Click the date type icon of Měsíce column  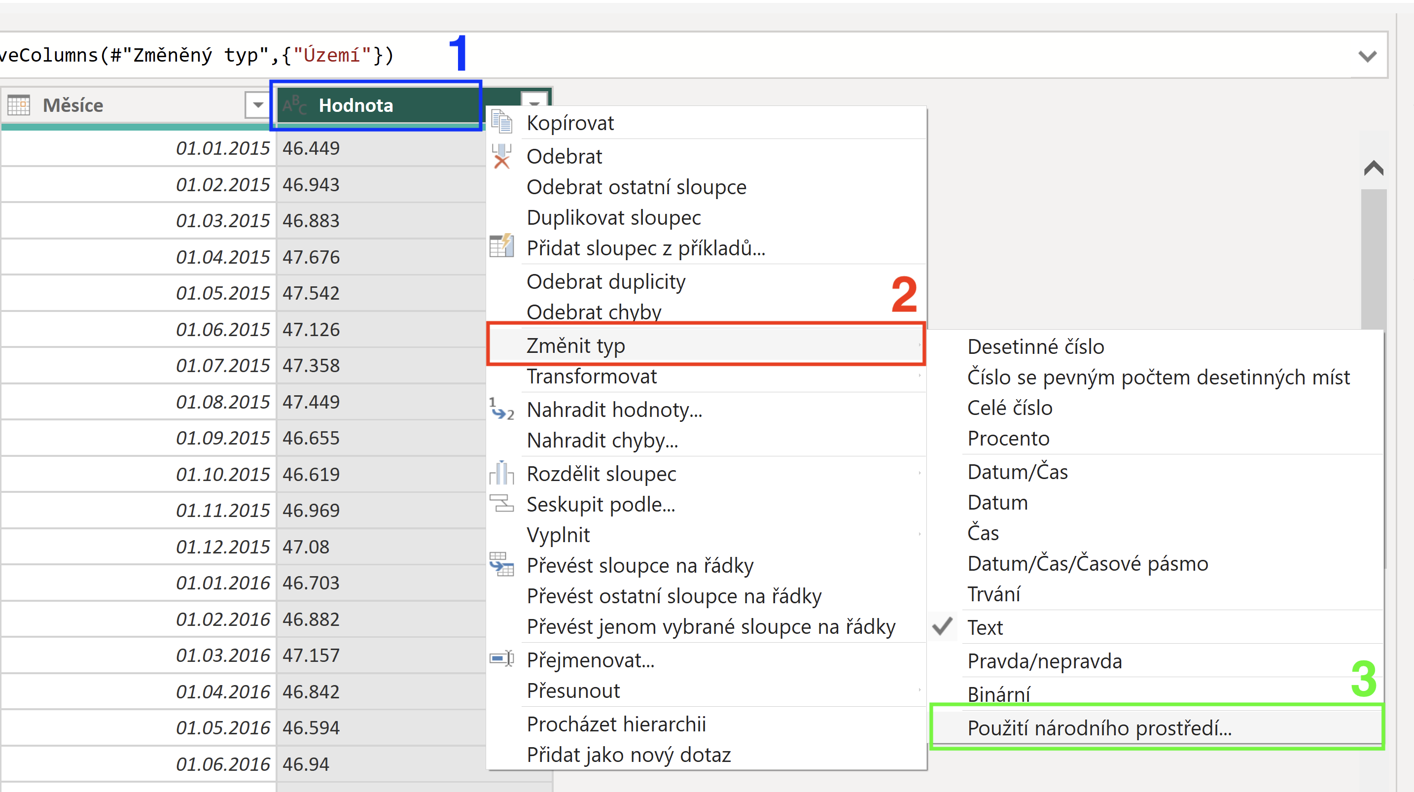[x=19, y=105]
